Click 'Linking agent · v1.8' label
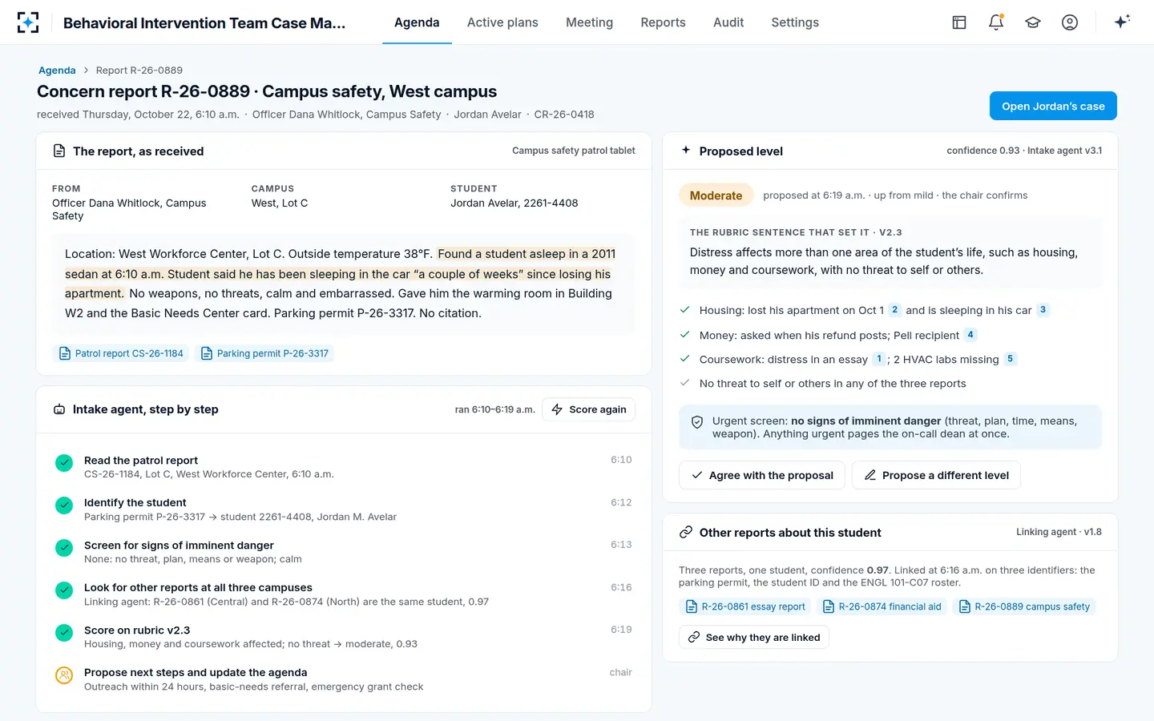 point(1059,532)
